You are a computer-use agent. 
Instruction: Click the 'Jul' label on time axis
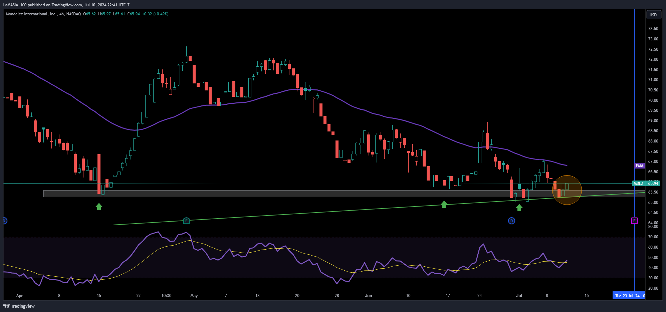[519, 296]
